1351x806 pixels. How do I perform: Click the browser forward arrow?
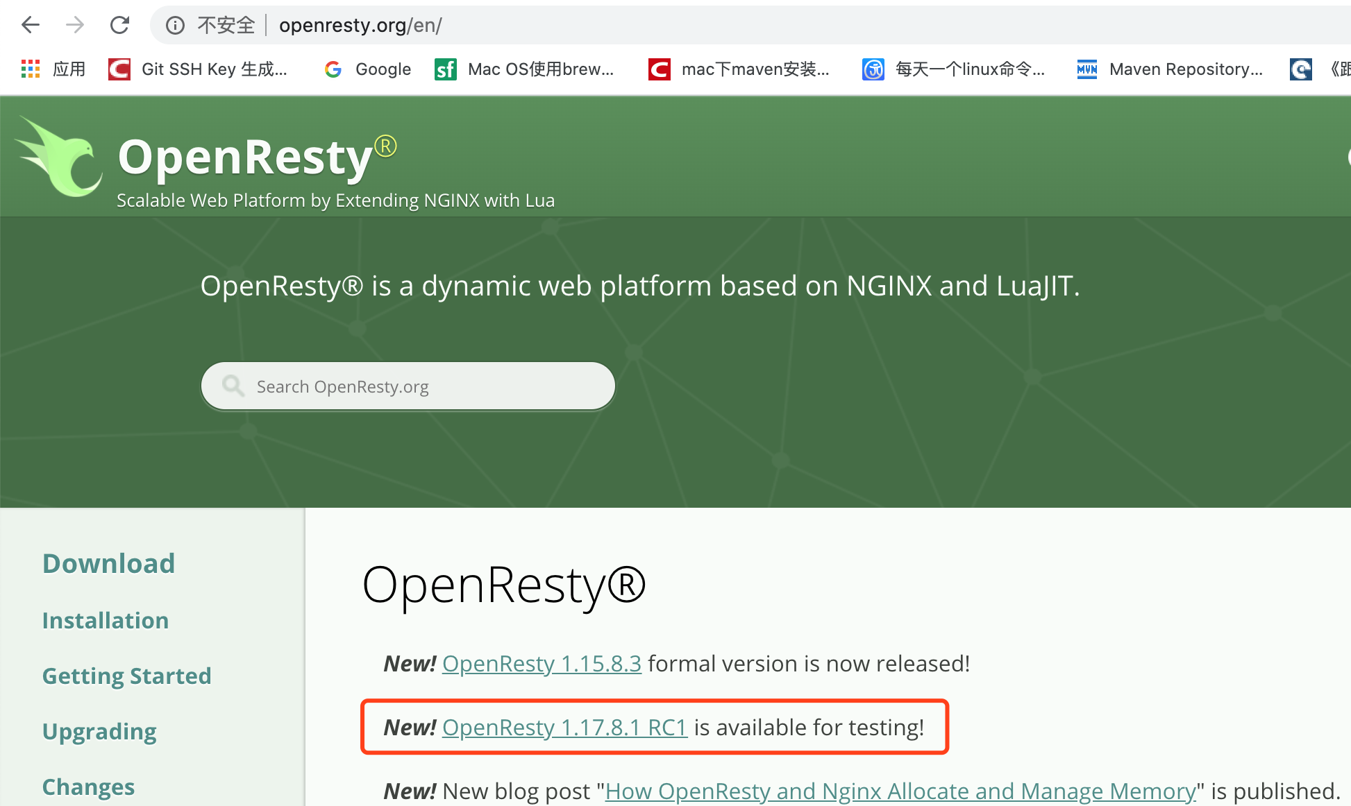coord(75,26)
